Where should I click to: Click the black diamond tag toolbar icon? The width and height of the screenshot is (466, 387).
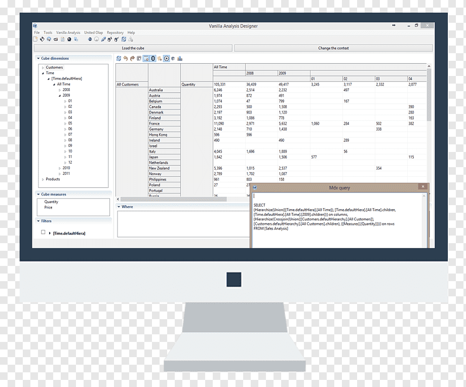tap(42, 39)
